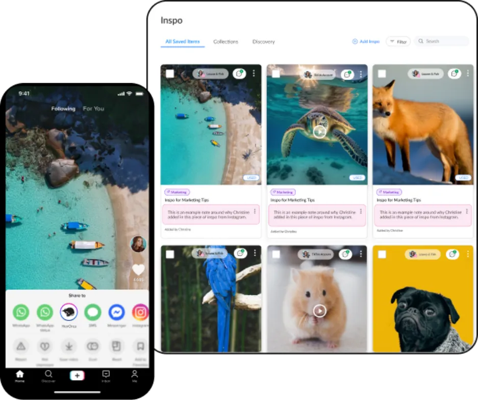Tap the plus button to create a video
Image resolution: width=478 pixels, height=400 pixels.
[77, 375]
